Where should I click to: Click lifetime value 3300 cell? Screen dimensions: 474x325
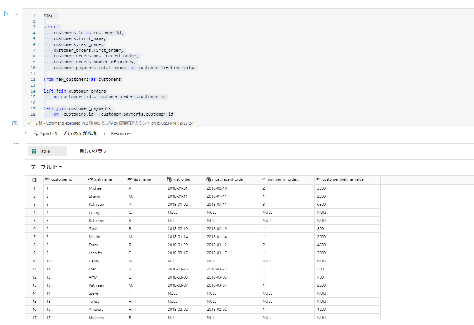click(x=347, y=188)
